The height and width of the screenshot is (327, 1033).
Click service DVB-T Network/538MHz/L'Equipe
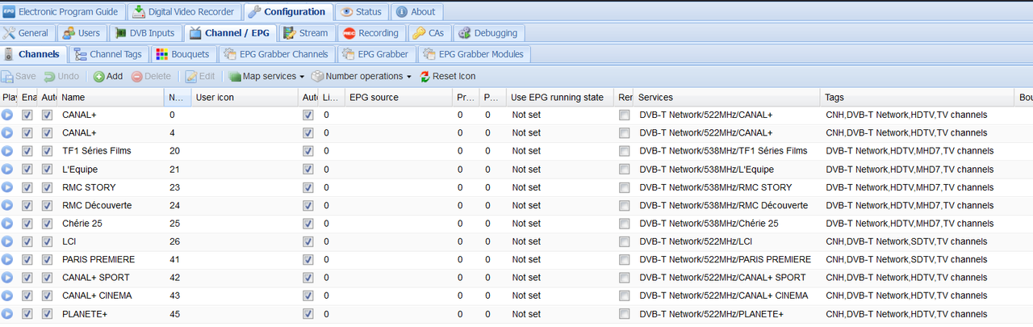[x=706, y=170]
